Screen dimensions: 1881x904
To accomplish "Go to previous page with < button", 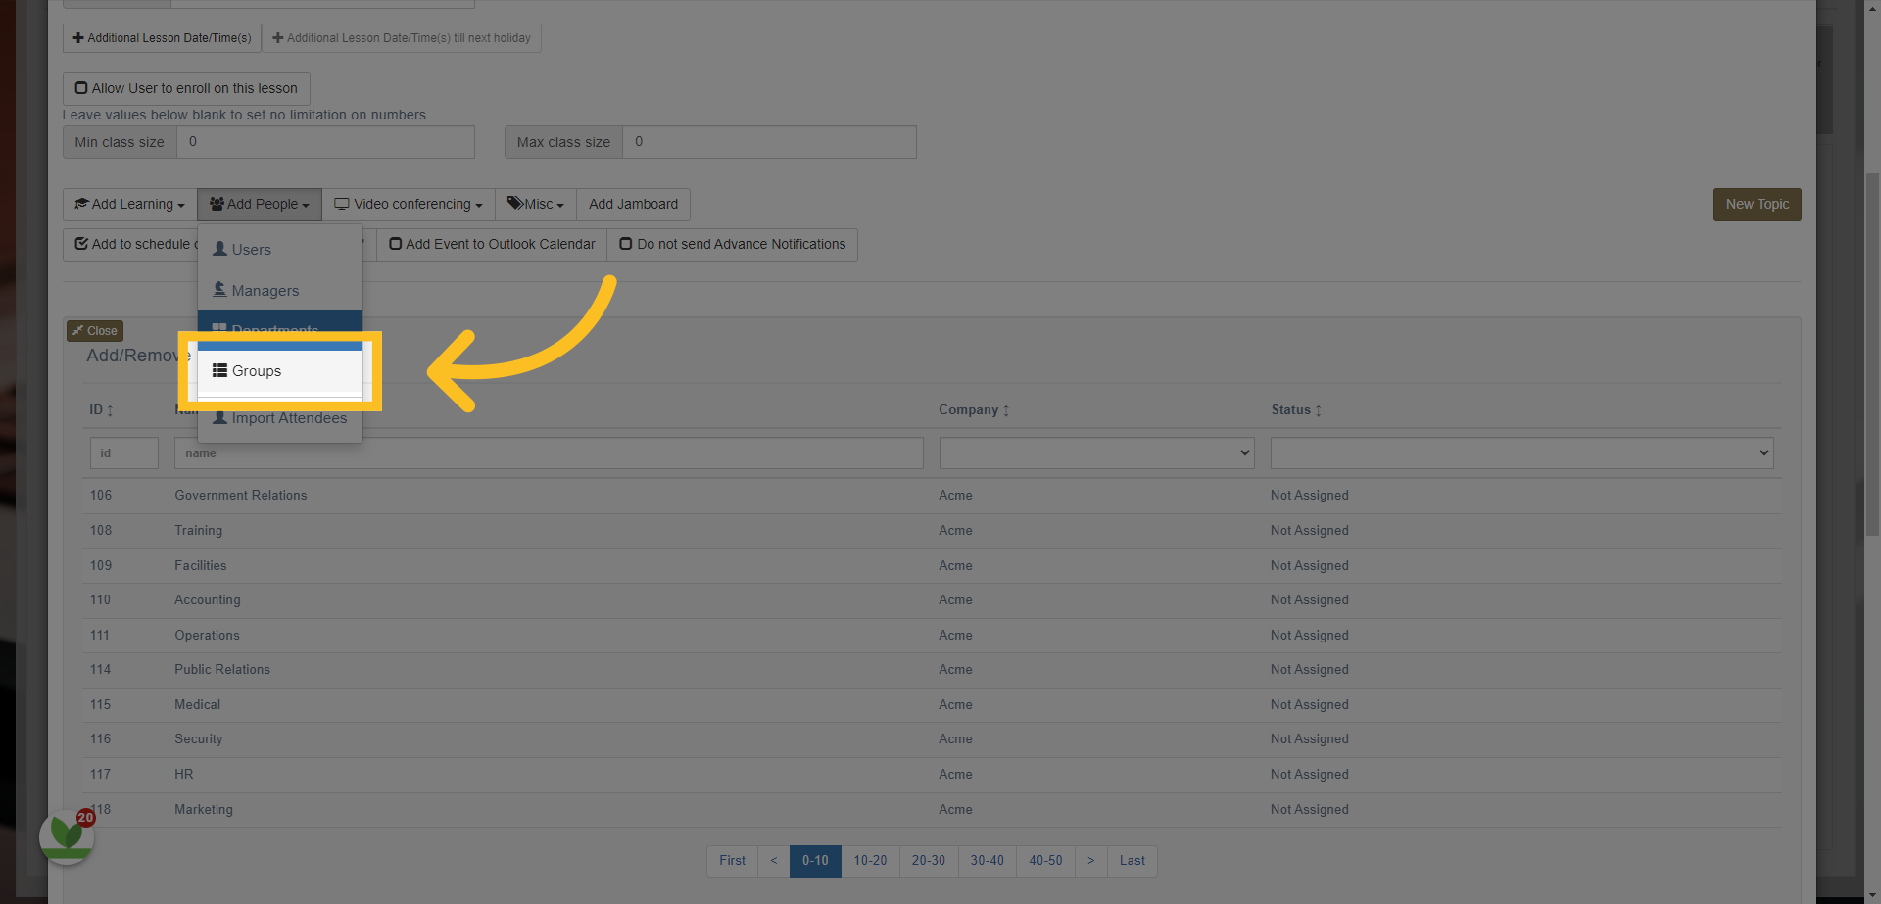I will 774,861.
